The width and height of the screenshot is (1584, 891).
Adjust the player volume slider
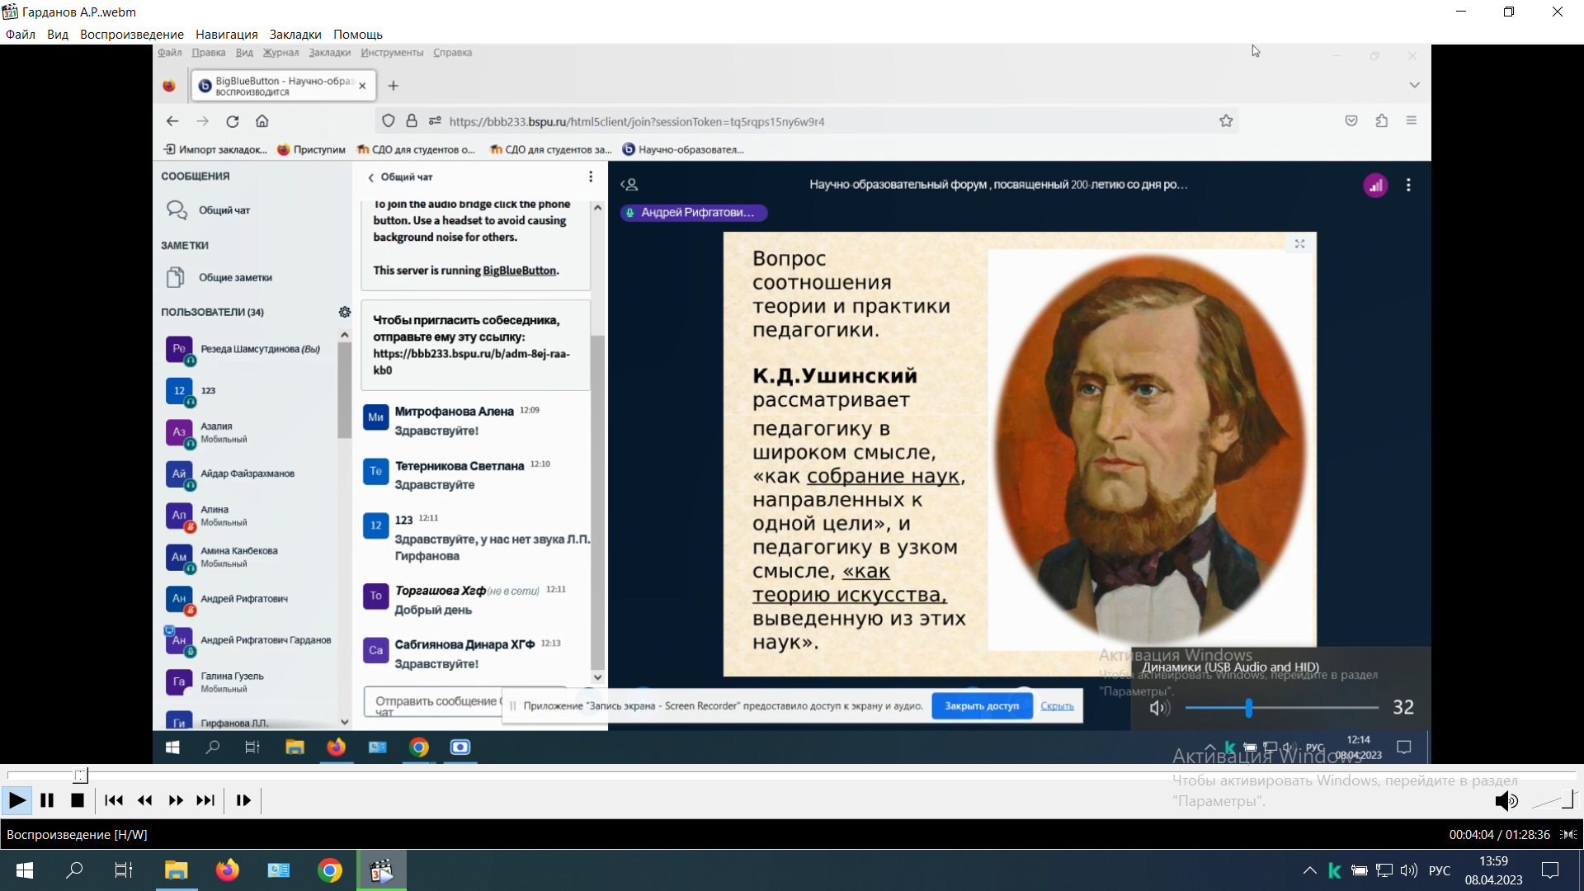1553,800
